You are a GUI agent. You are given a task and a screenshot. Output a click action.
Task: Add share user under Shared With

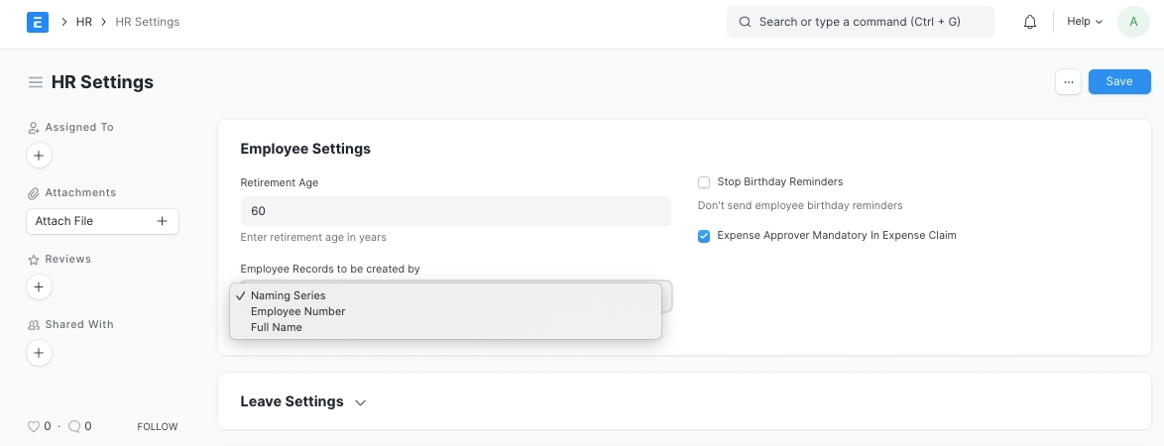pyautogui.click(x=38, y=353)
